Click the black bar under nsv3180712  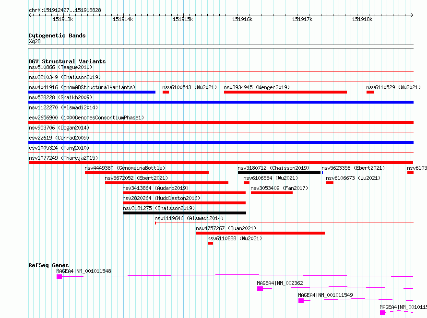click(279, 173)
